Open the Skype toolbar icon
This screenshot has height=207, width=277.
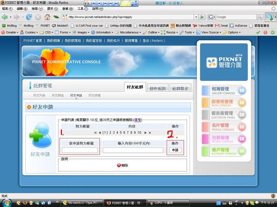tap(270, 17)
